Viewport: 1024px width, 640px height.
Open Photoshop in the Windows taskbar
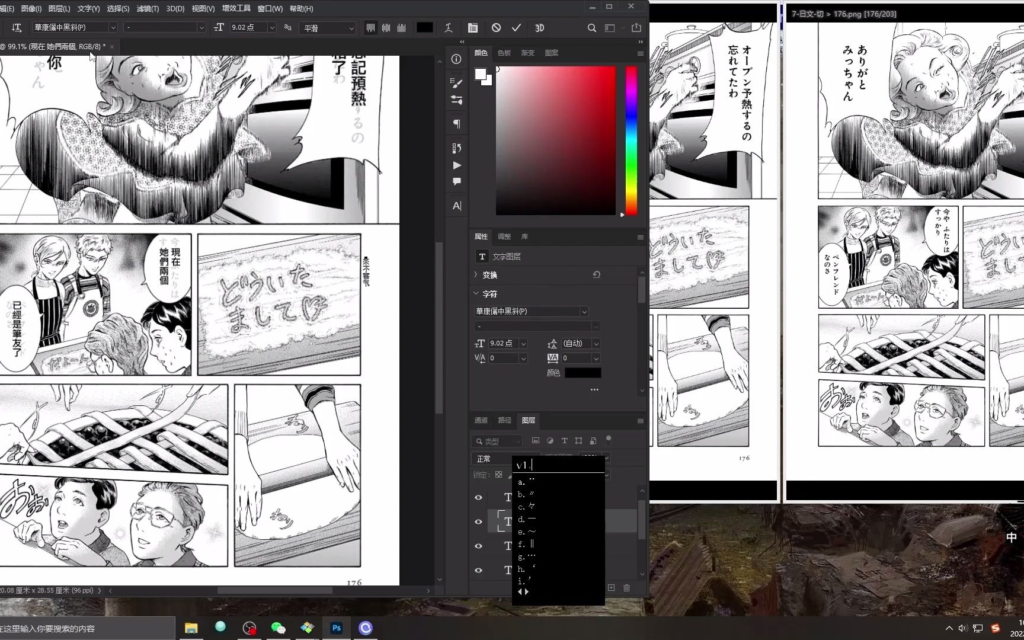coord(337,628)
